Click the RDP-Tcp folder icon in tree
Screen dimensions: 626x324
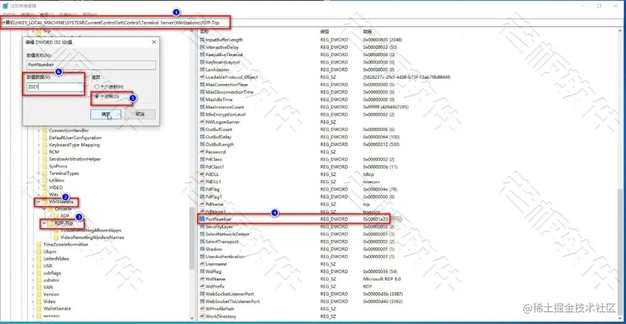tap(50, 223)
